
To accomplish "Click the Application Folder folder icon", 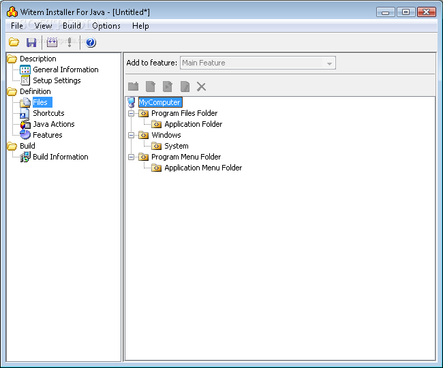I will click(156, 124).
